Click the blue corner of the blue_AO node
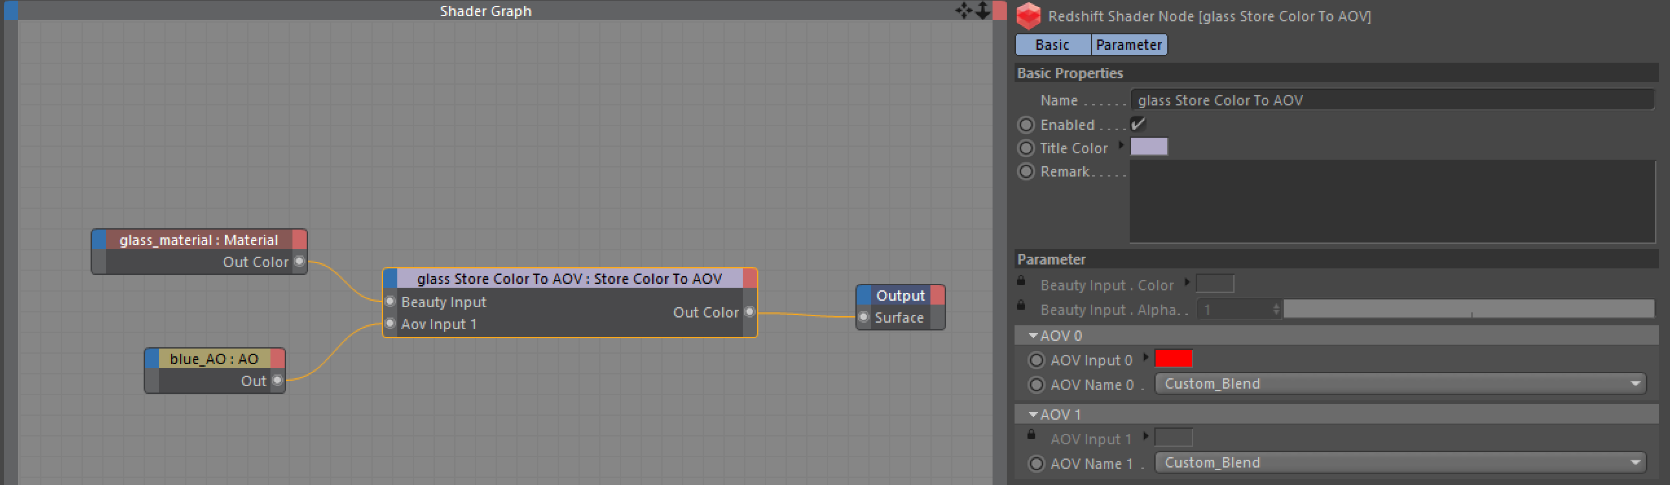This screenshot has width=1670, height=485. [151, 358]
